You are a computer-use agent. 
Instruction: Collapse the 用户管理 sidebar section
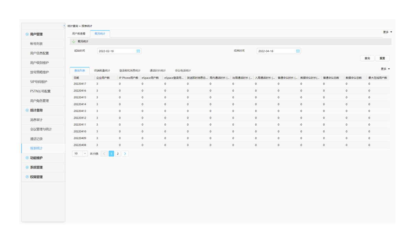(x=27, y=34)
